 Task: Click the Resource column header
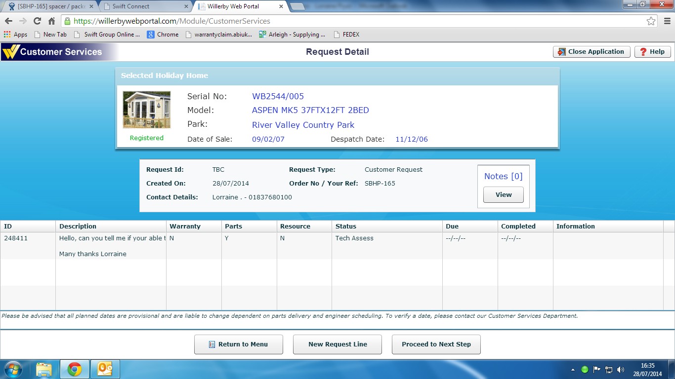304,227
